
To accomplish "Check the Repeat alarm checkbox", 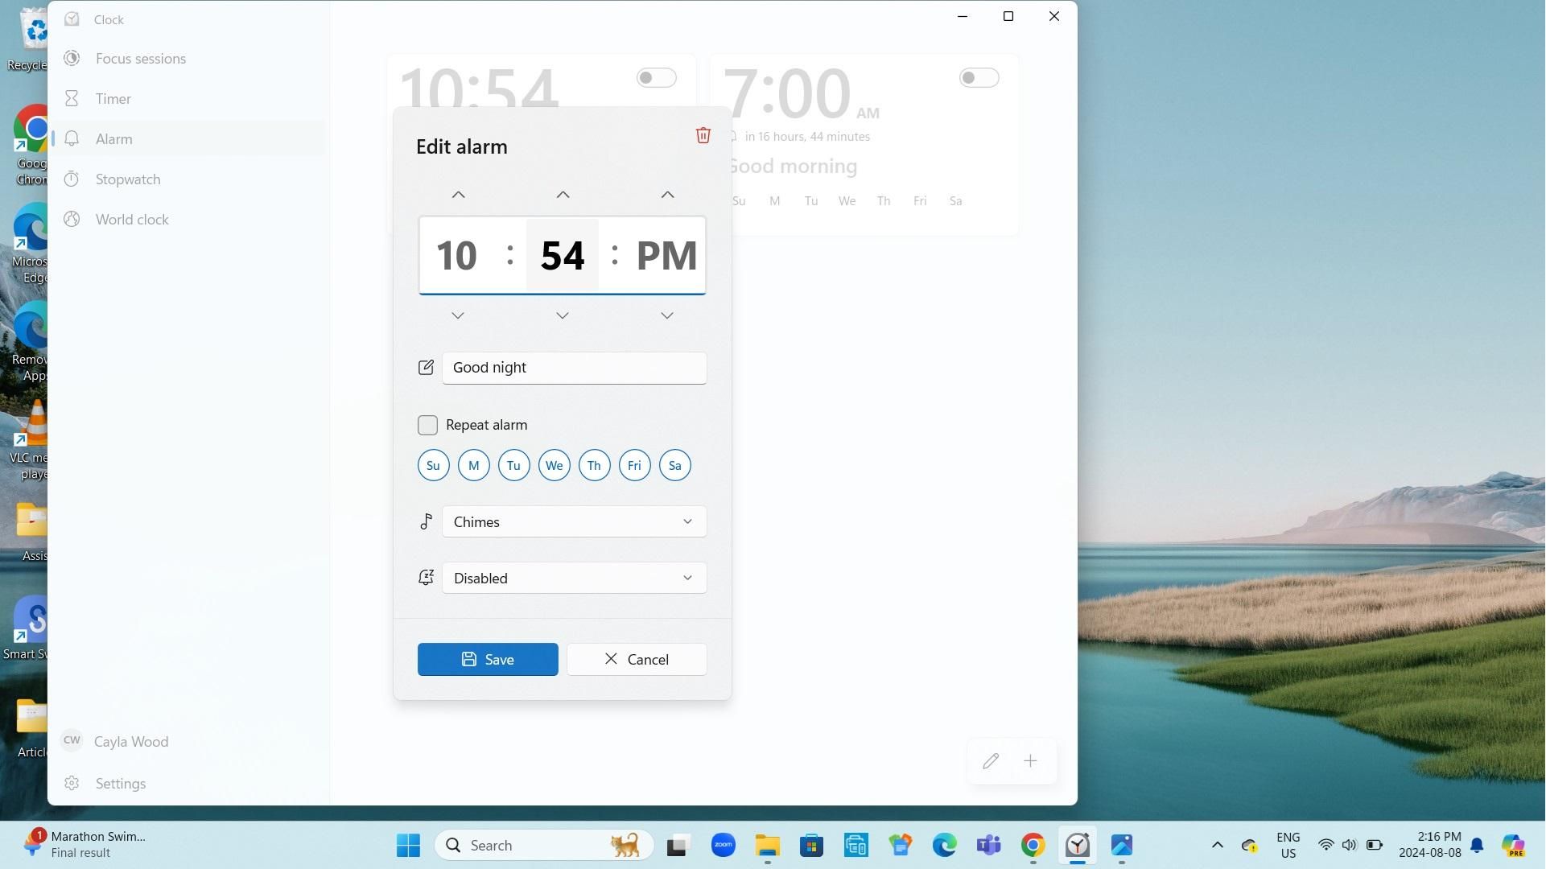I will click(427, 425).
